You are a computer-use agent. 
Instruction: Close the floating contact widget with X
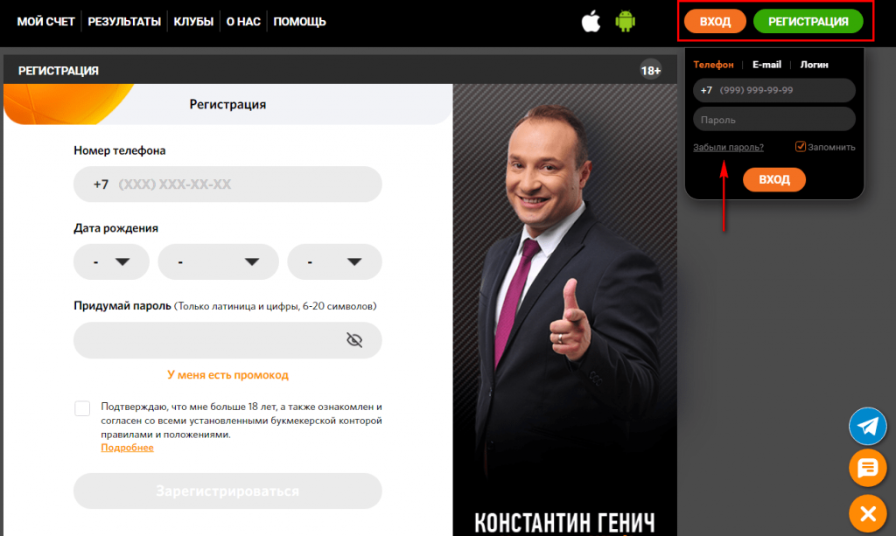tap(867, 514)
